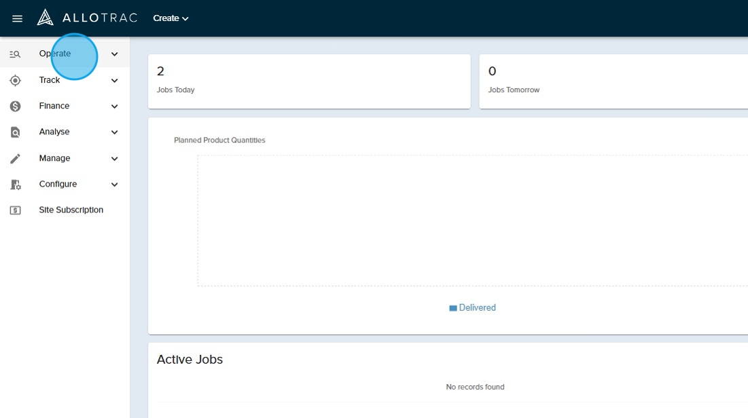Open the Jobs Tomorrow card
The width and height of the screenshot is (748, 418).
pyautogui.click(x=613, y=81)
